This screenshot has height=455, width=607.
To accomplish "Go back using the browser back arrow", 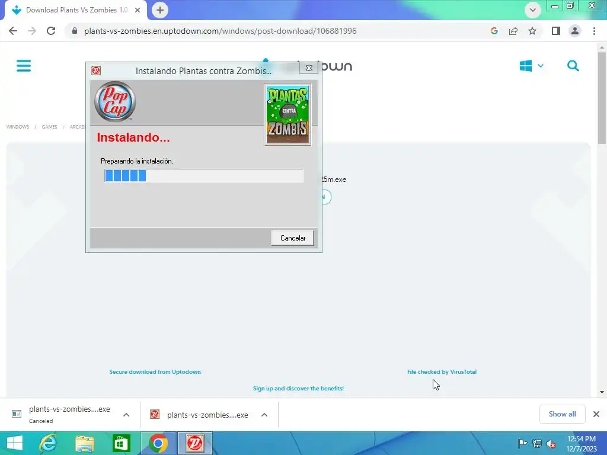I will (x=13, y=31).
